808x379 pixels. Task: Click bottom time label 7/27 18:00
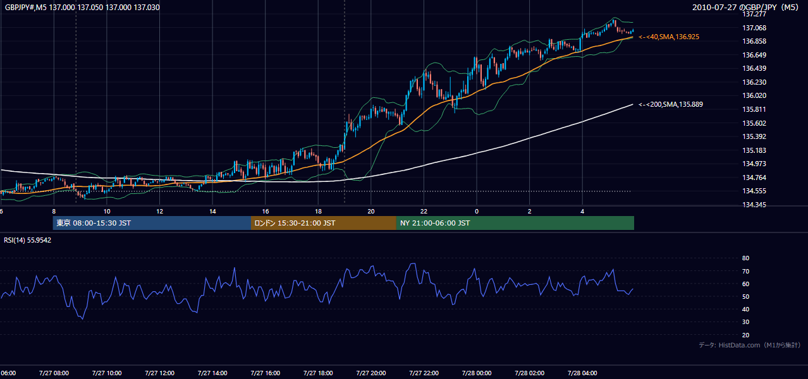[318, 373]
